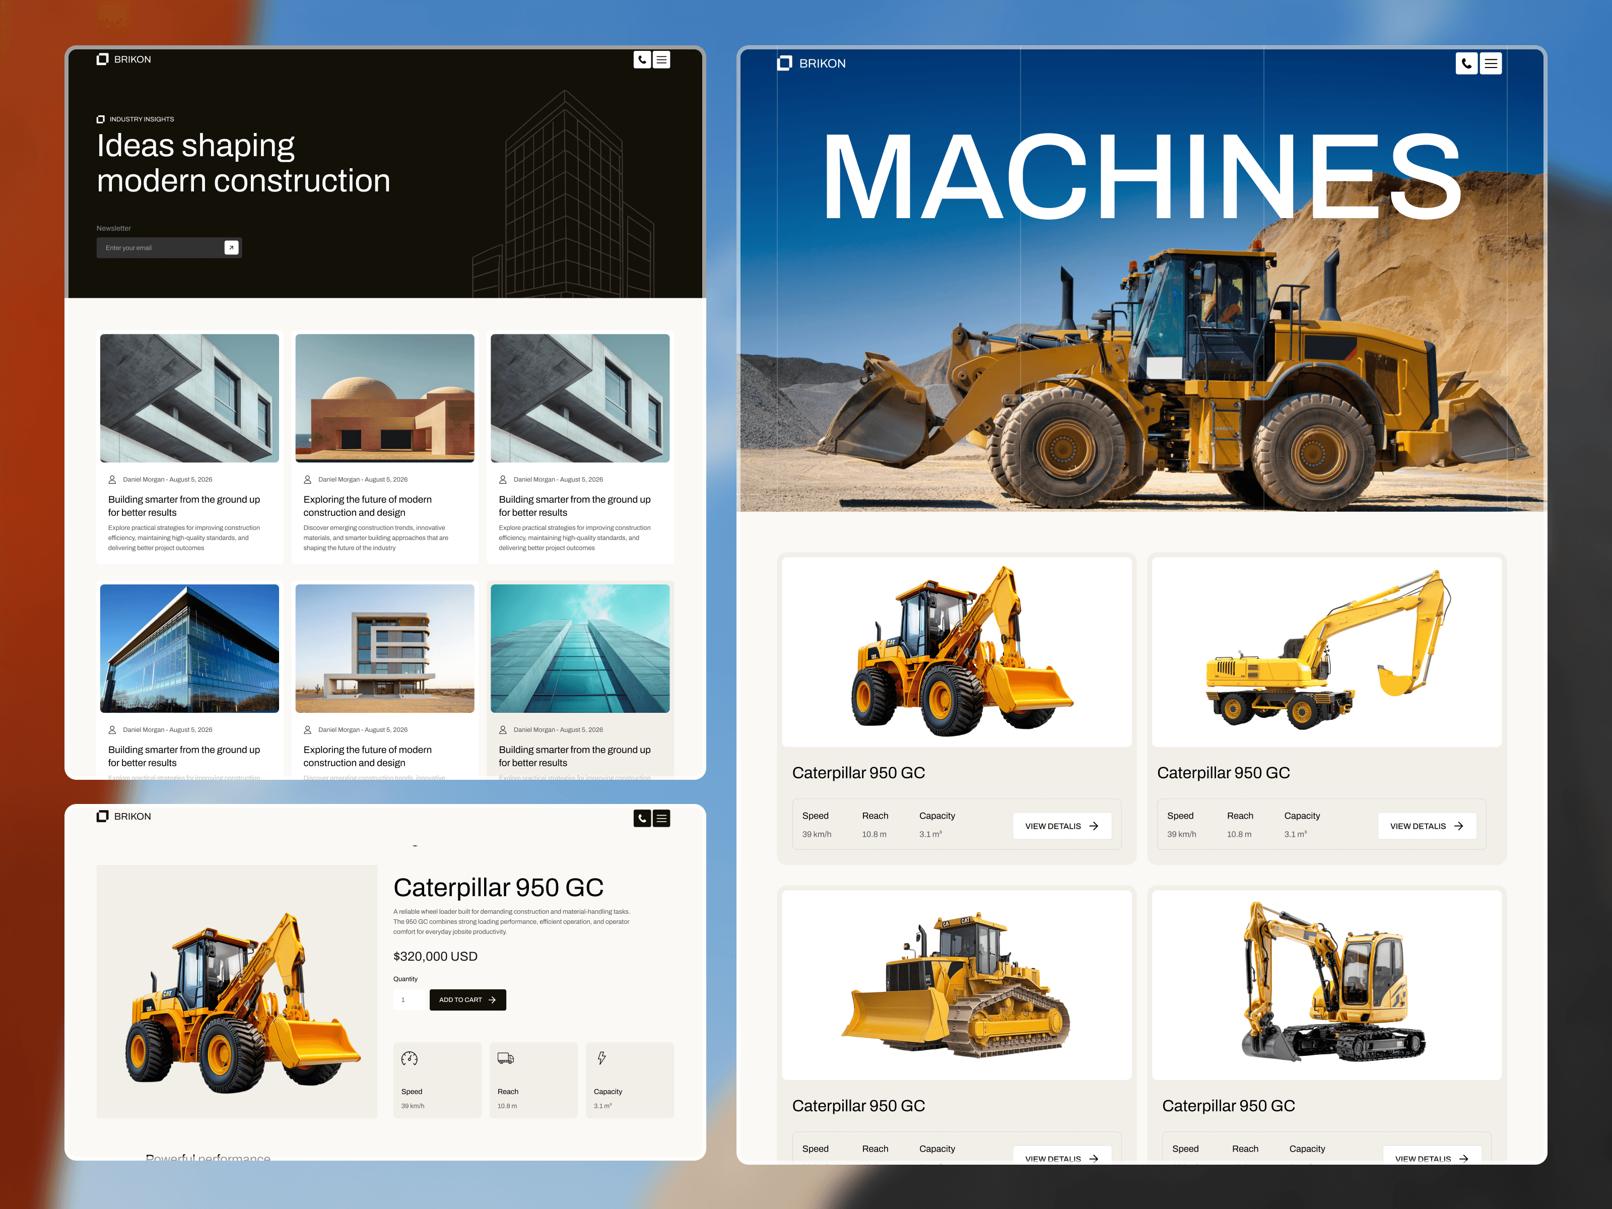The image size is (1612, 1209).
Task: Tap the phone icon on the dark blog header
Action: (x=642, y=60)
